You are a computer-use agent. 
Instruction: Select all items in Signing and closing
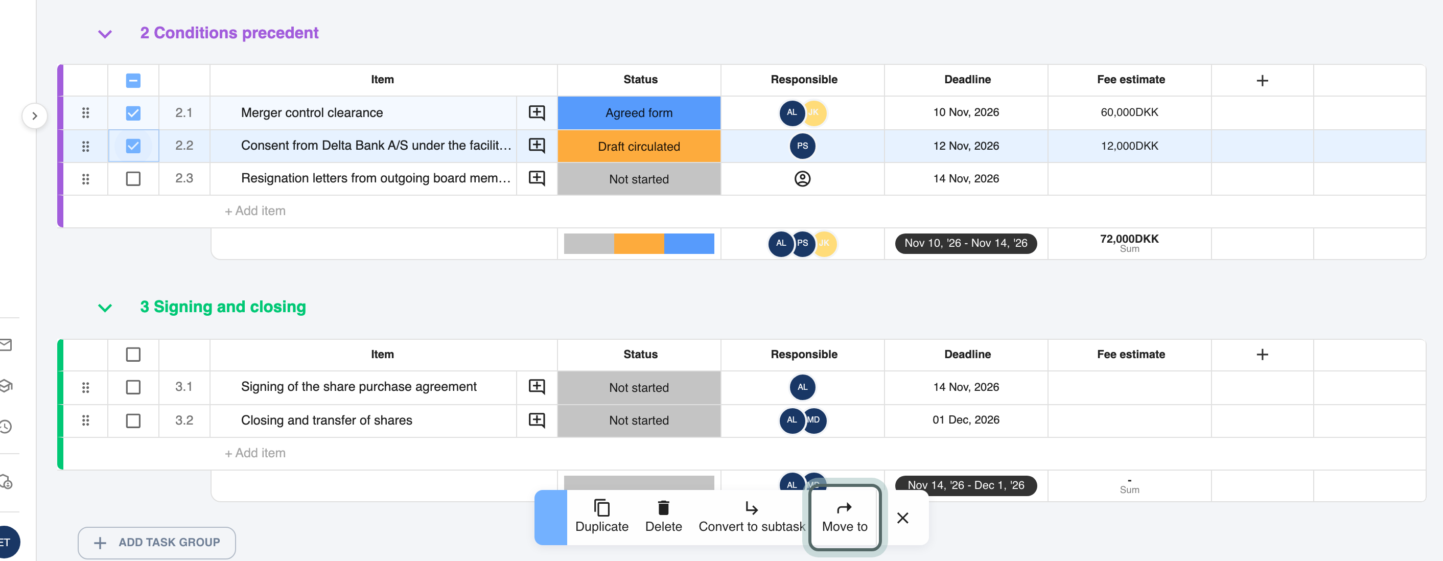(x=133, y=355)
